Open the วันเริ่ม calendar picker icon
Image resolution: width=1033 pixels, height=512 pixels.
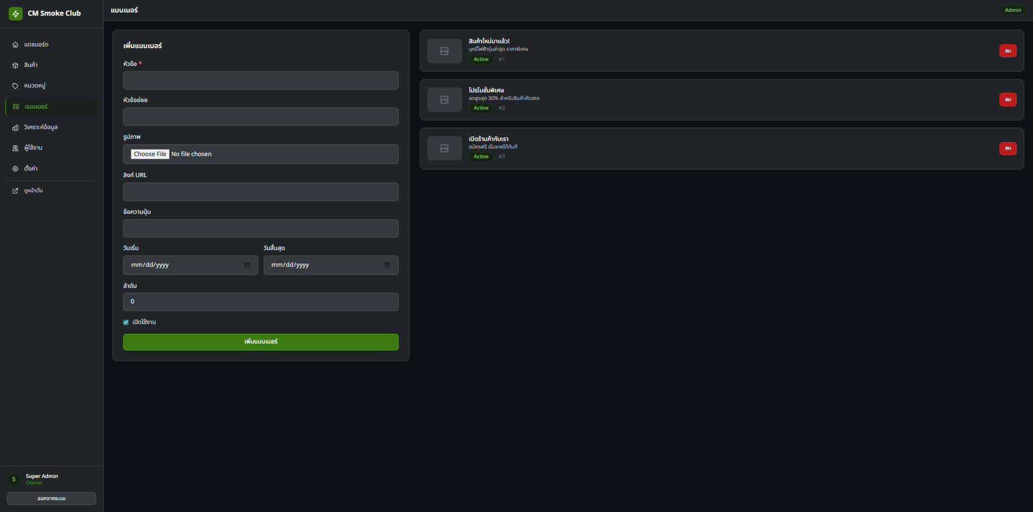tap(247, 265)
